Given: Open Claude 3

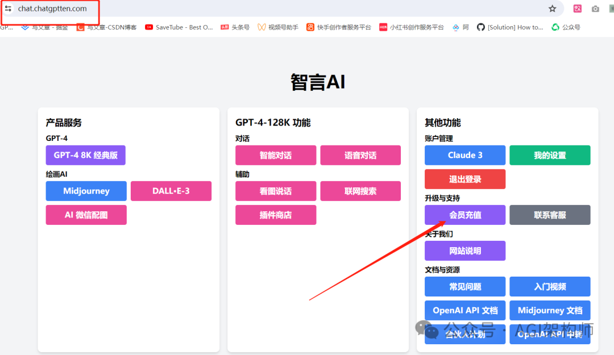Looking at the screenshot, I should (465, 155).
